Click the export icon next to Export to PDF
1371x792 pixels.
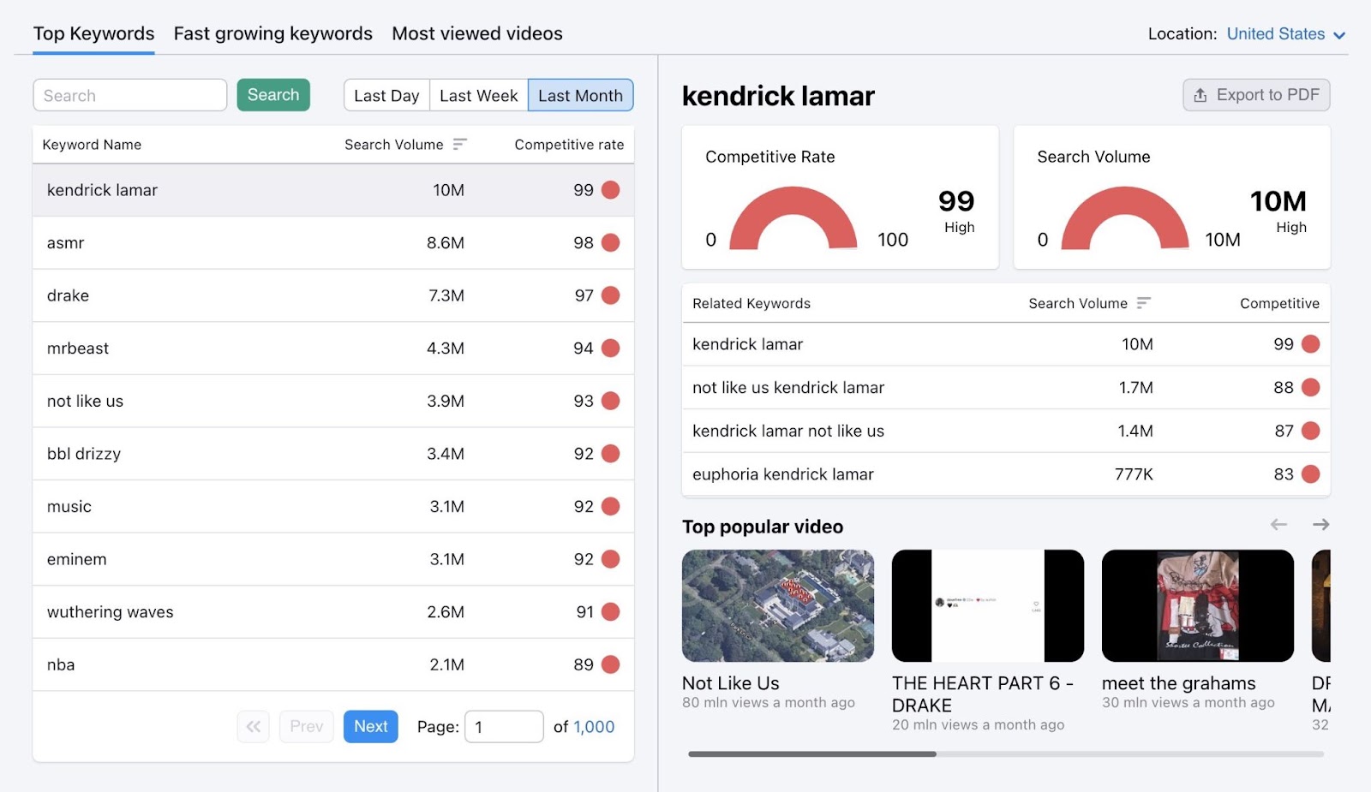(x=1200, y=95)
